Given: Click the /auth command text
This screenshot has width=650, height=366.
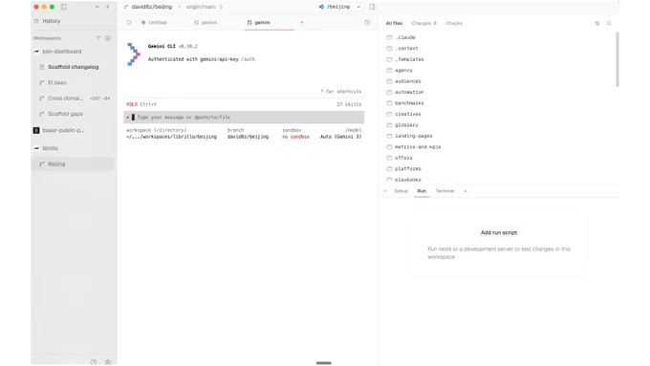Looking at the screenshot, I should 249,59.
